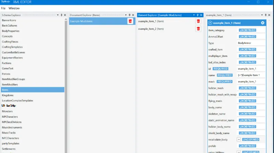
Task: Close the Document Explorer panel
Action: tap(133, 15)
